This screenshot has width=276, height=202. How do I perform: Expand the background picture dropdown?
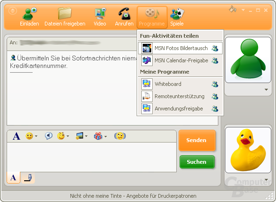(86, 136)
